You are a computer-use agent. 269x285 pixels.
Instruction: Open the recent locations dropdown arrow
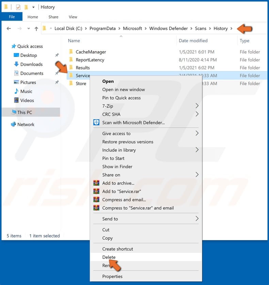pos(29,29)
